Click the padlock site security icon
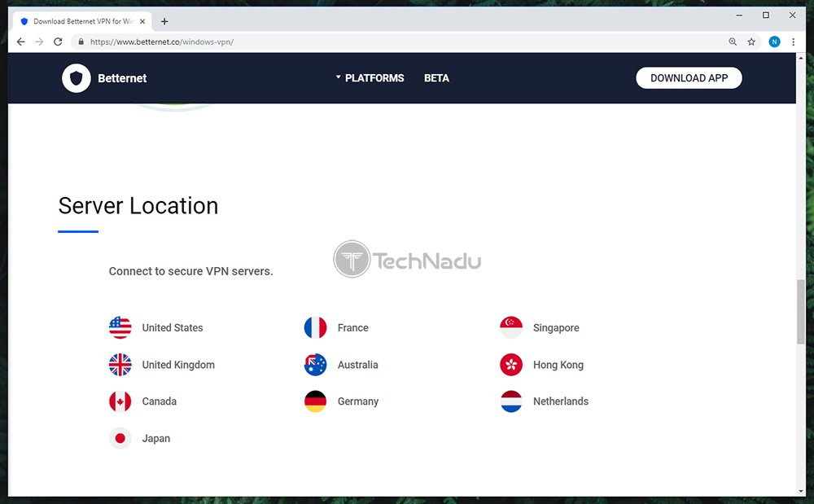 (x=81, y=42)
